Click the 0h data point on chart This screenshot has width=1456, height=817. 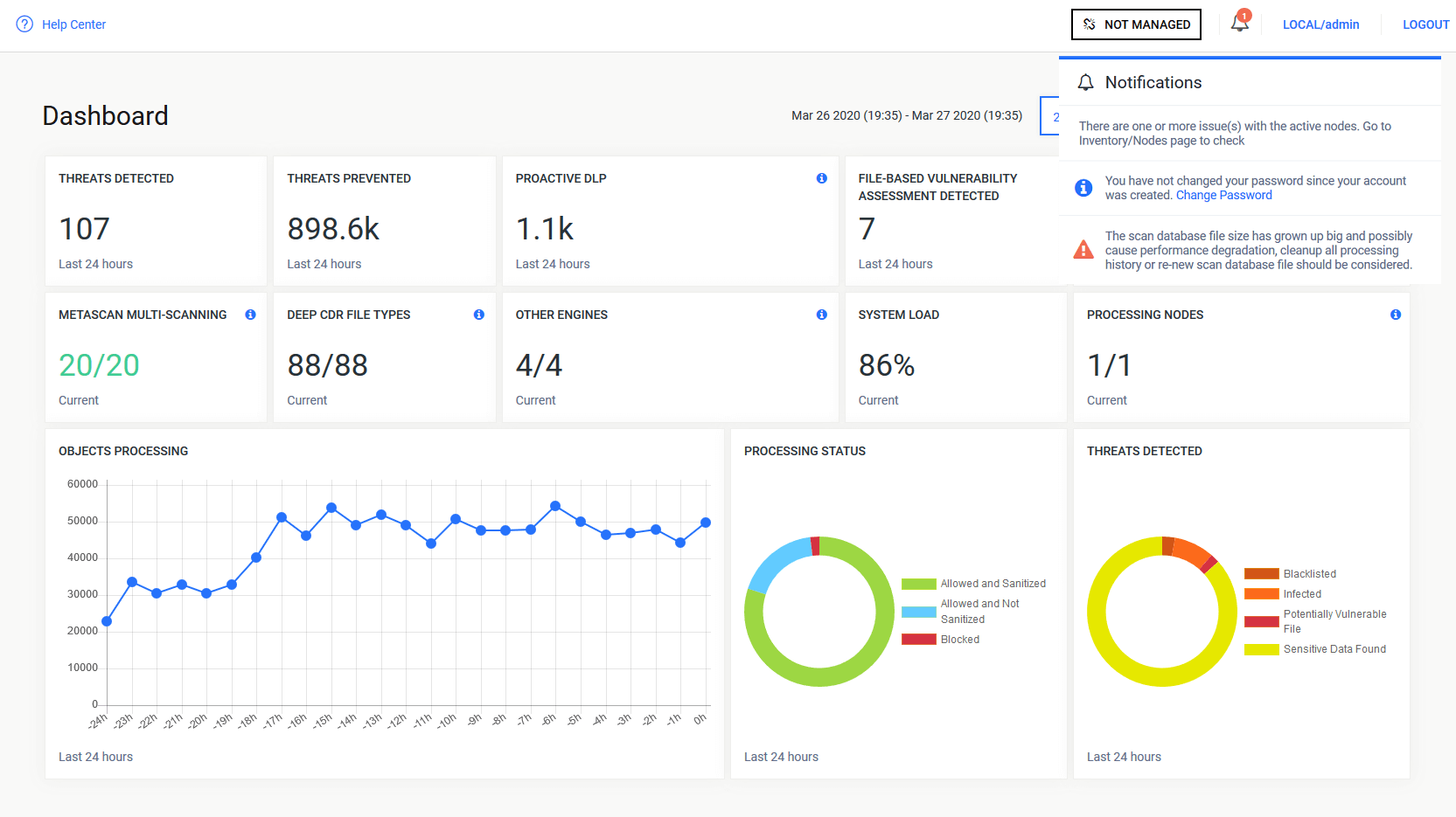706,523
